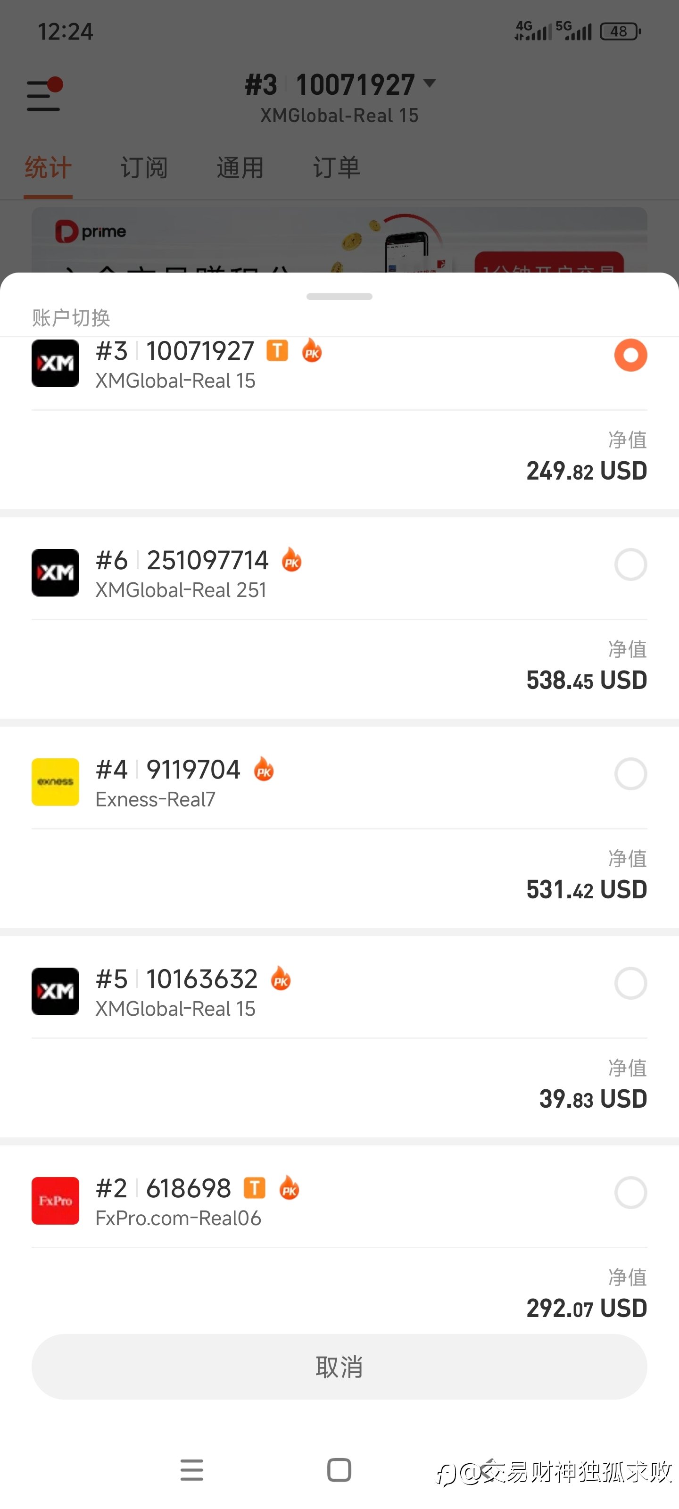Switch to the 订单 tab

[336, 168]
